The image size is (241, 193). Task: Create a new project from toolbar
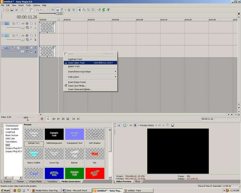(3, 10)
